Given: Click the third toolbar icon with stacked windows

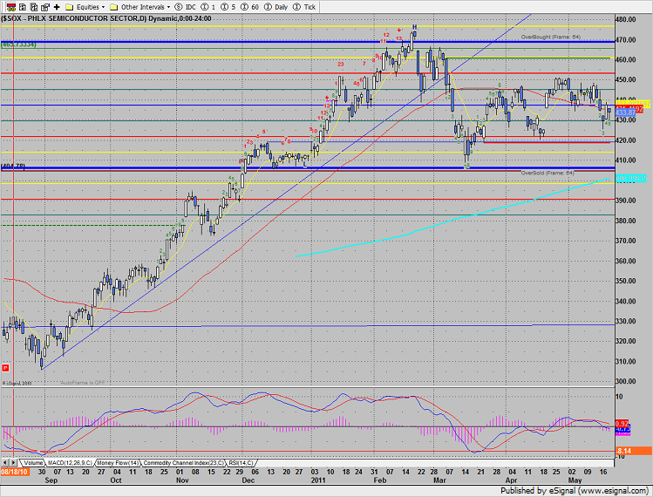Looking at the screenshot, I should click(34, 7).
